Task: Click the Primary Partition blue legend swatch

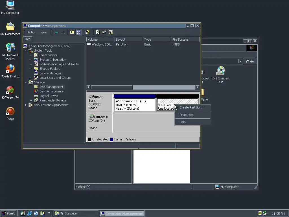Action: (x=111, y=140)
